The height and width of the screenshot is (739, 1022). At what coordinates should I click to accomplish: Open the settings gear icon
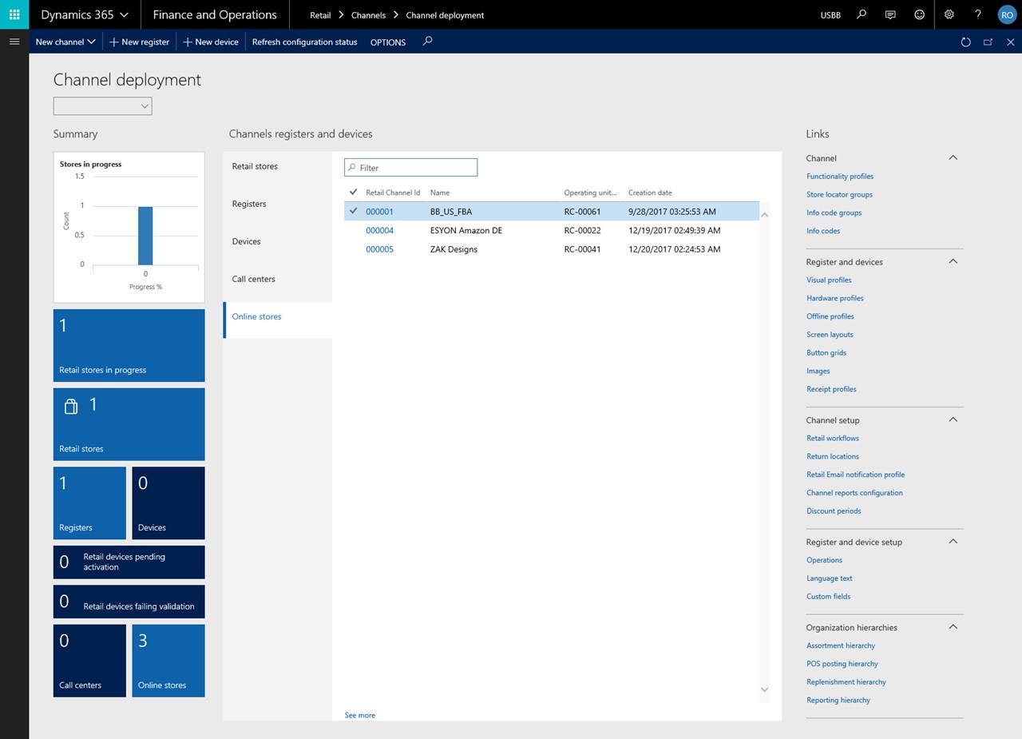click(949, 14)
